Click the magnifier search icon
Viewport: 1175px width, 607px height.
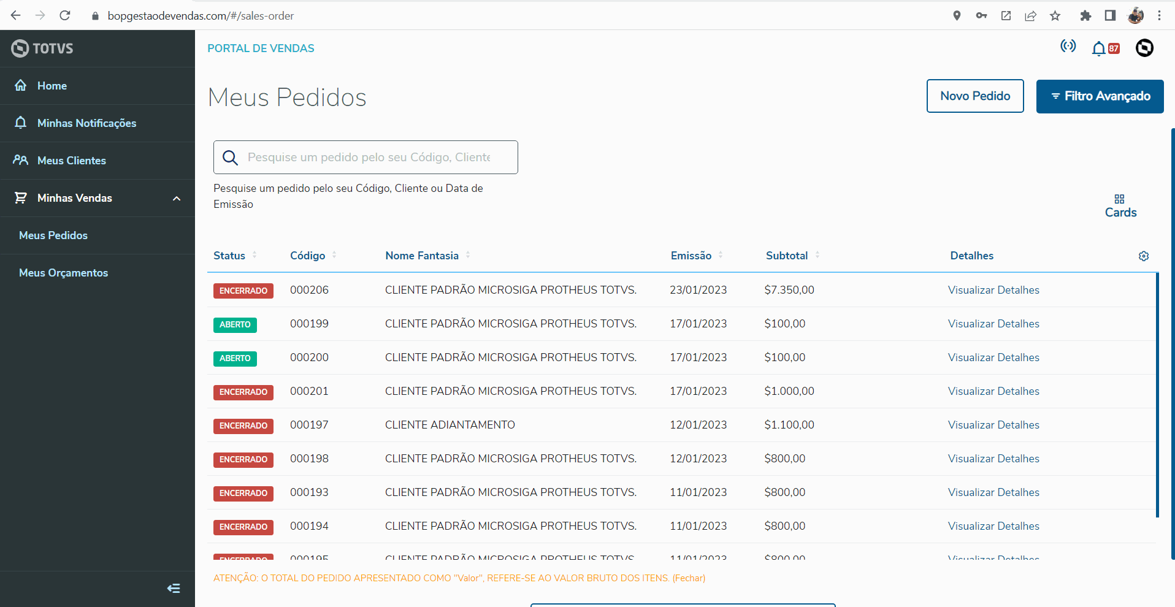[230, 158]
